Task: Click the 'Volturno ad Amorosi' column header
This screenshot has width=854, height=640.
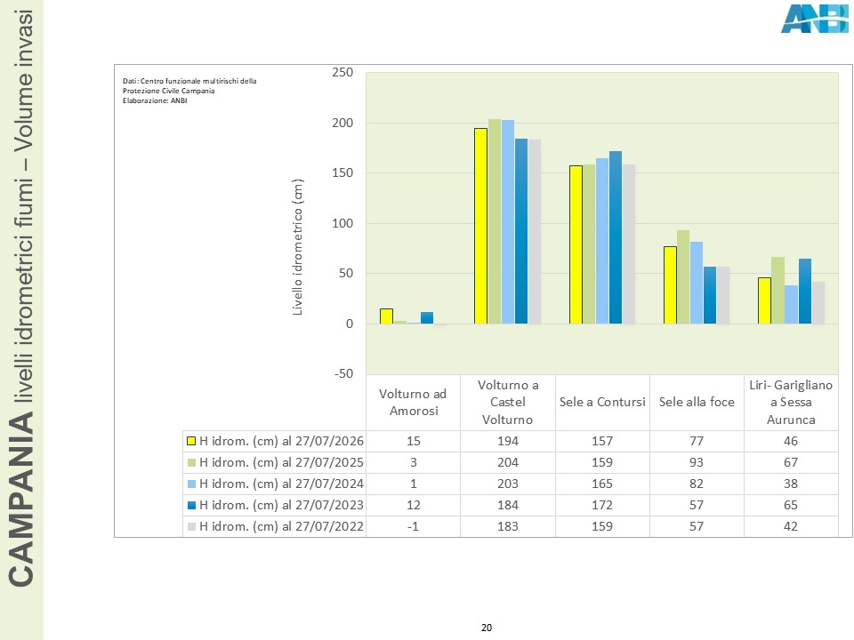Action: (413, 402)
